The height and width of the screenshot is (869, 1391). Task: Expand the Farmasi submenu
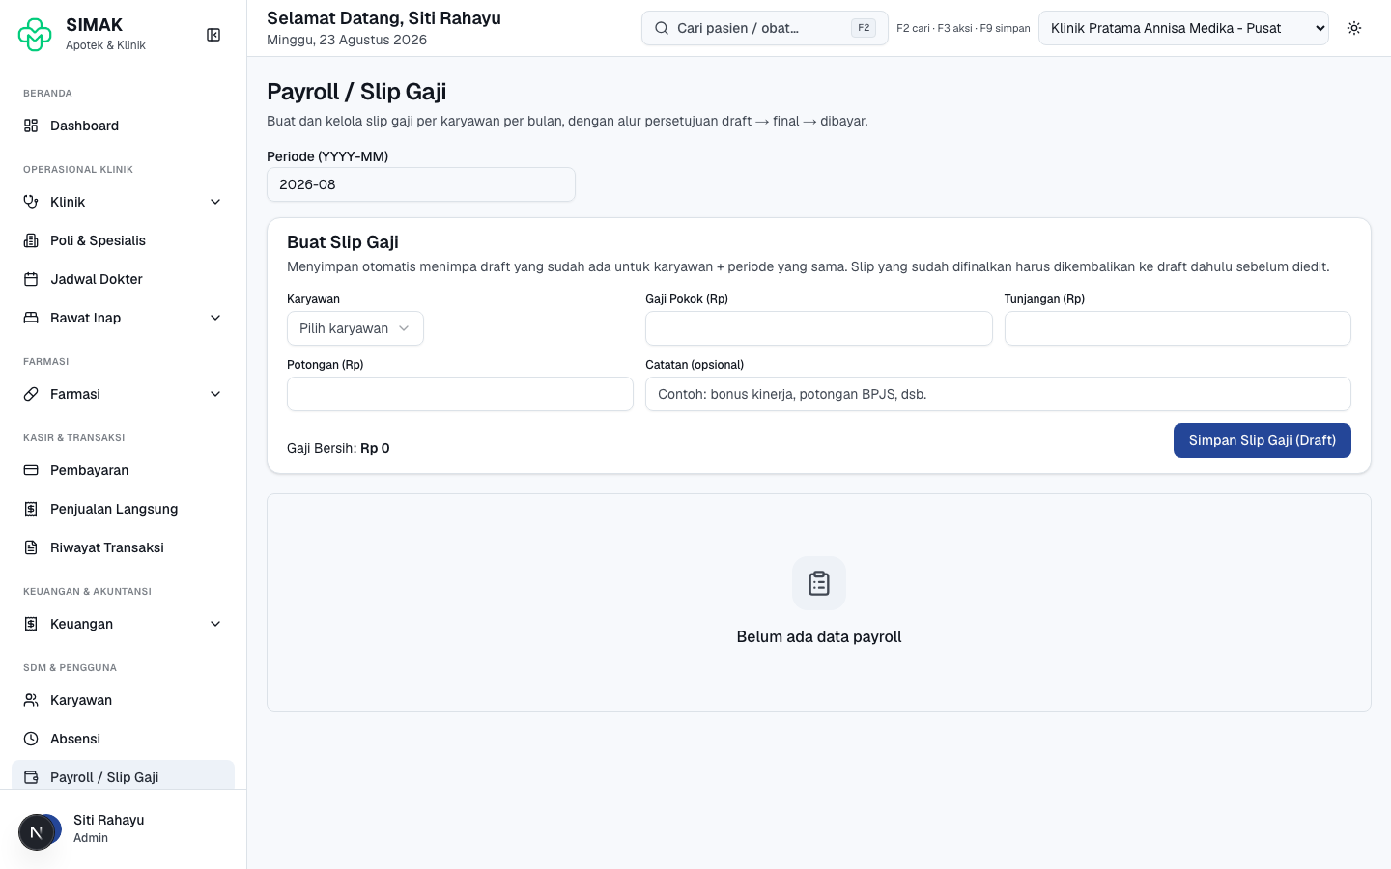[123, 394]
